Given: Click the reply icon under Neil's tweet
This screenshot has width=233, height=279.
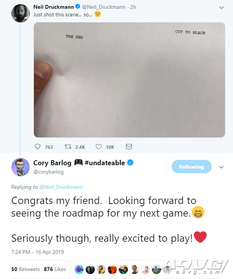Looking at the screenshot, I should click(38, 147).
